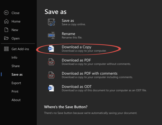The width and height of the screenshot is (162, 125).
Task: Open the Share page
Action: [16, 66]
